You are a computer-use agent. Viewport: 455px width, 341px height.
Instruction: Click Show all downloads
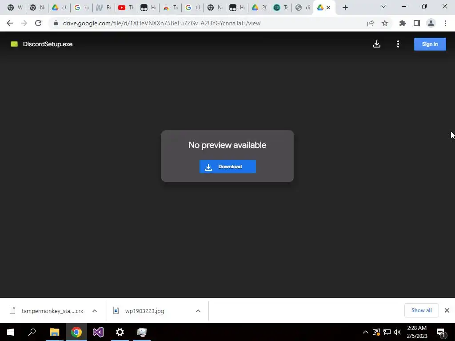click(421, 310)
